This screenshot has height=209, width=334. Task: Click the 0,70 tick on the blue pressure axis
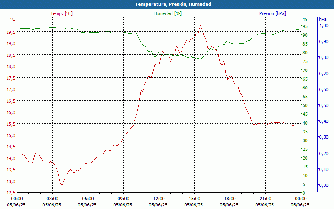tap(324, 74)
